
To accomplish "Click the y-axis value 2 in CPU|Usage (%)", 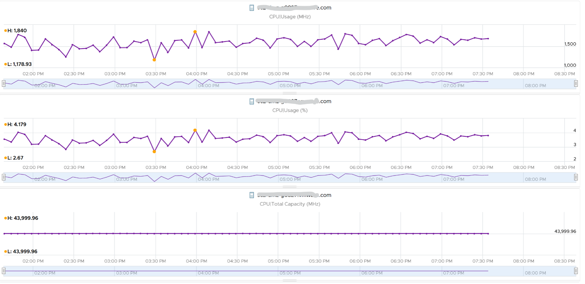I will 575,159.
